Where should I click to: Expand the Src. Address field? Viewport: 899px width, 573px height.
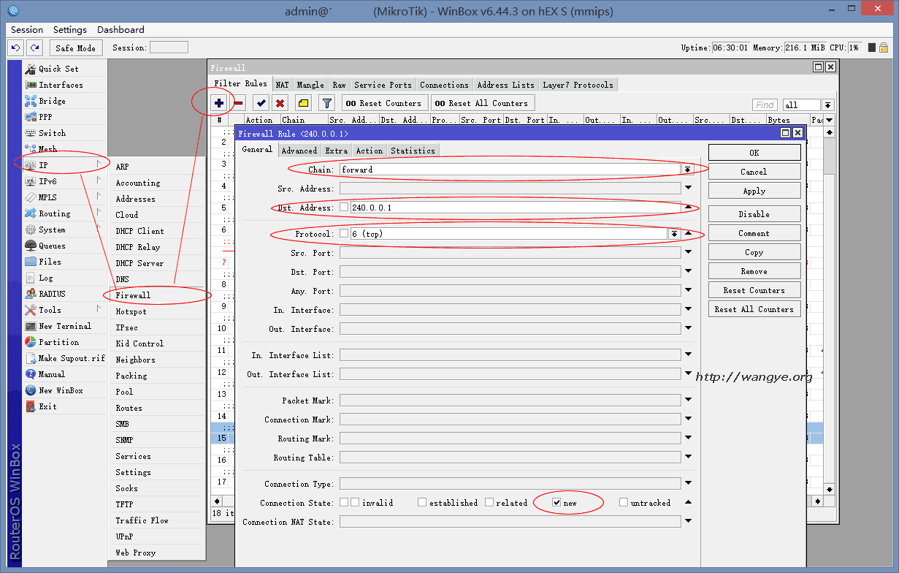pyautogui.click(x=688, y=189)
